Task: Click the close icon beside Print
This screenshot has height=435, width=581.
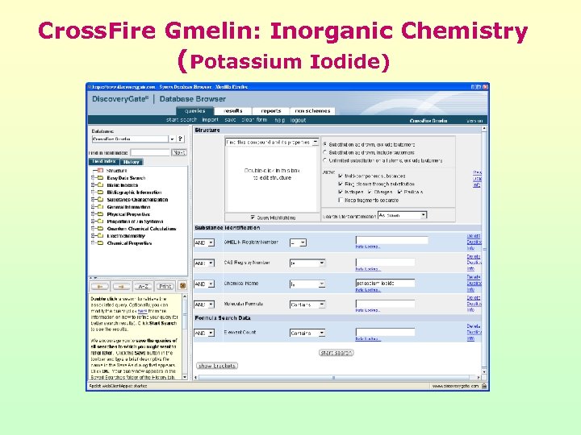Action: point(182,286)
